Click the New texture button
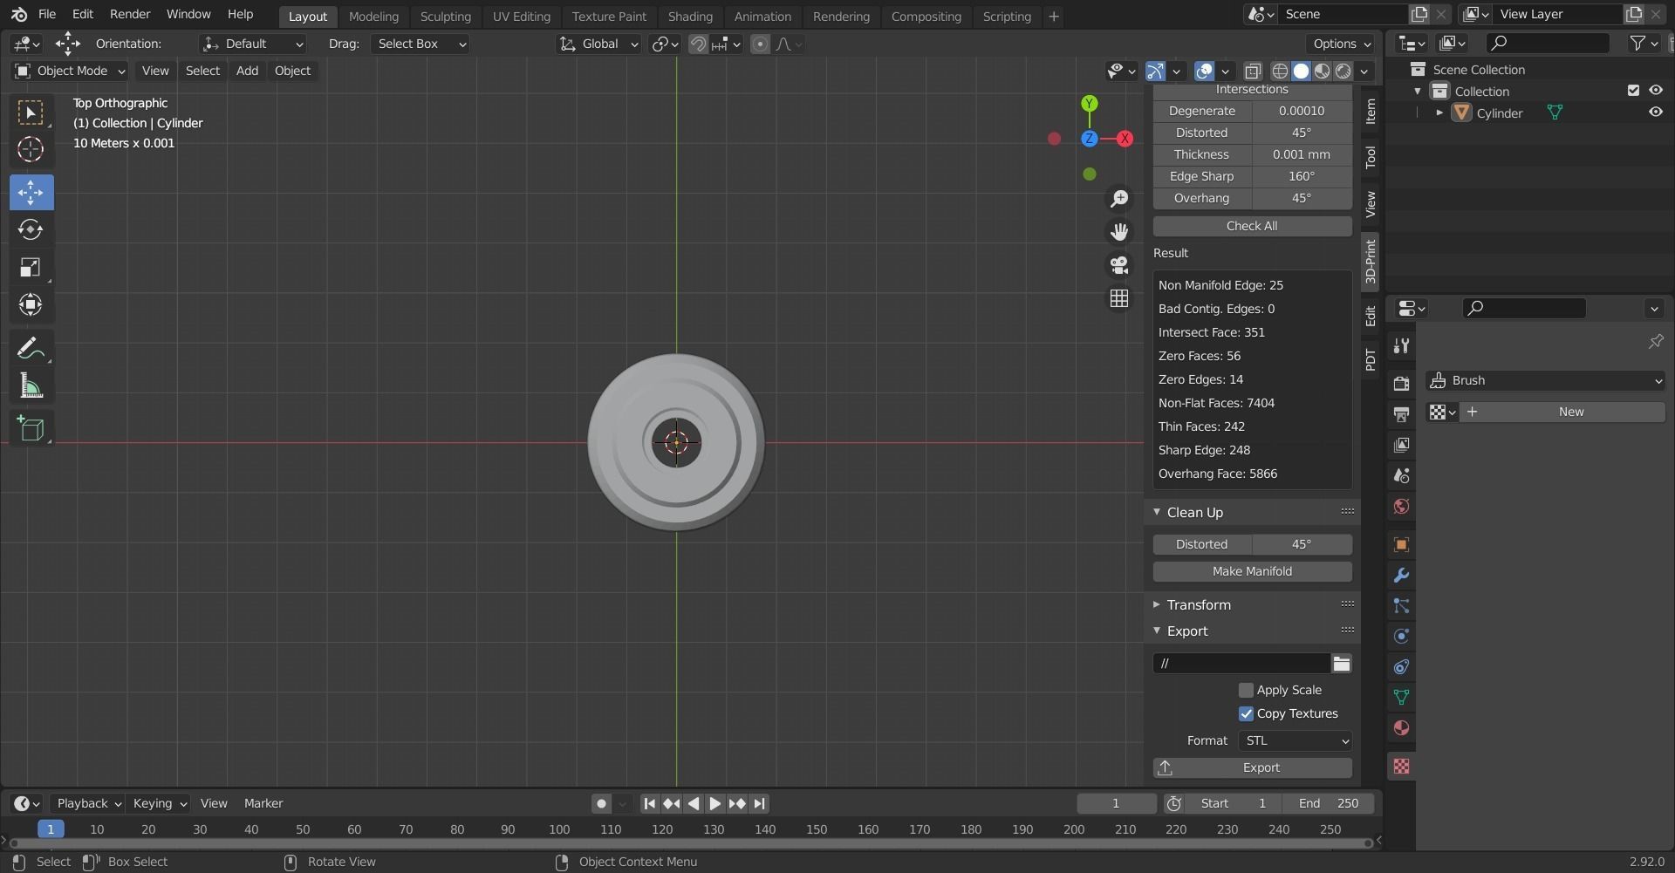Image resolution: width=1675 pixels, height=873 pixels. pyautogui.click(x=1562, y=412)
